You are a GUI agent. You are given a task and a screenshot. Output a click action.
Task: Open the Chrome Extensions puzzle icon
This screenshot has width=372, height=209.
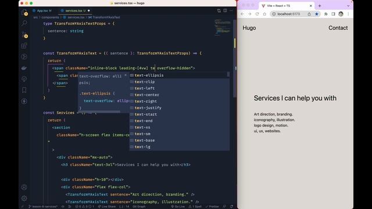coord(326,14)
